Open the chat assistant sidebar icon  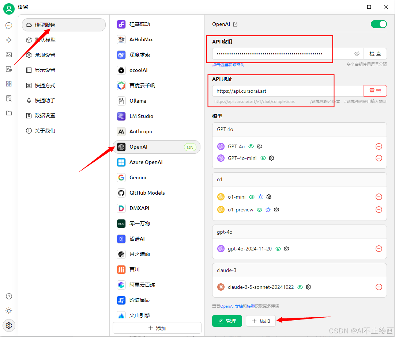tap(9, 26)
